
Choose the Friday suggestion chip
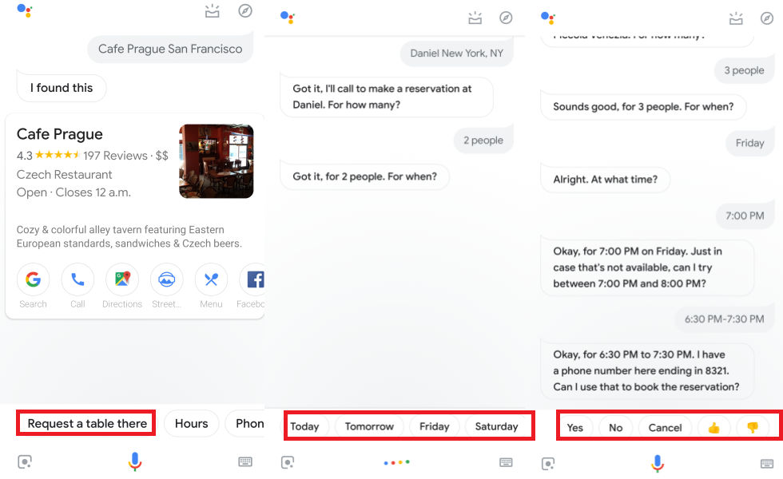click(x=434, y=426)
